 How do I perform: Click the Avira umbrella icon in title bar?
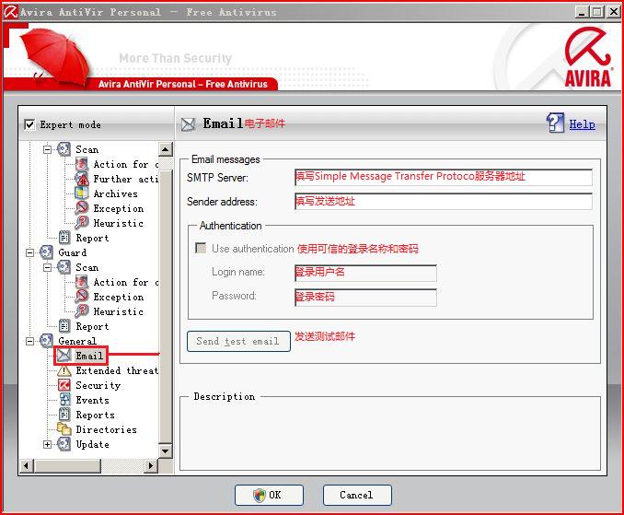(x=10, y=12)
